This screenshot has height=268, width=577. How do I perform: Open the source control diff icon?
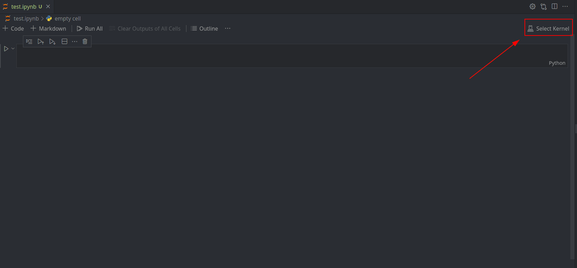coord(543,7)
